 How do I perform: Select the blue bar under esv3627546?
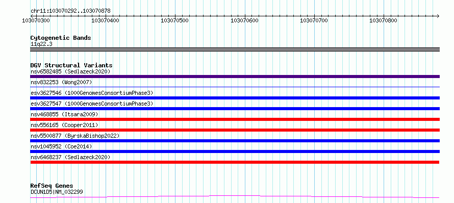pos(235,98)
